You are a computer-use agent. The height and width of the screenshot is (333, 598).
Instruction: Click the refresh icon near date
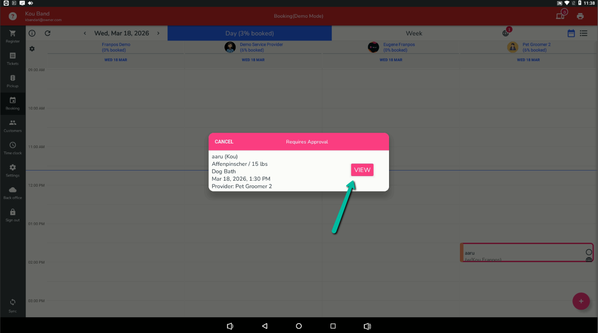tap(48, 33)
